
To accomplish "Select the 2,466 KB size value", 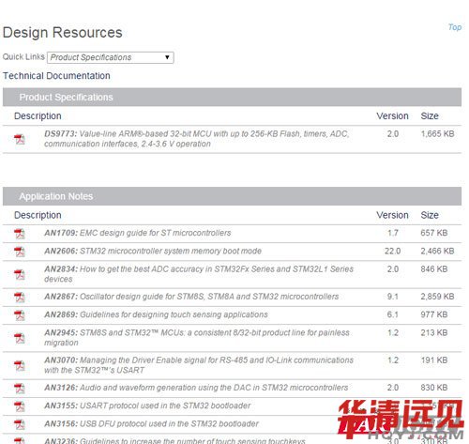I will click(x=437, y=251).
